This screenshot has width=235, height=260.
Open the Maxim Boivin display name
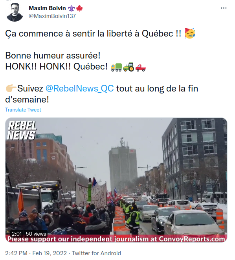(x=47, y=8)
